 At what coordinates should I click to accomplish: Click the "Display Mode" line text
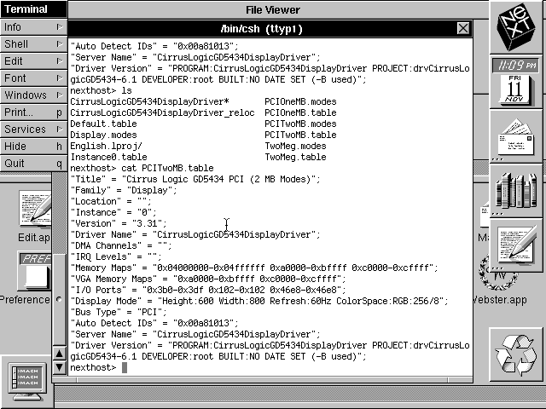point(259,301)
